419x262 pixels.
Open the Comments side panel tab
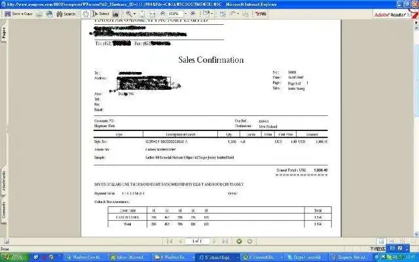point(4,210)
